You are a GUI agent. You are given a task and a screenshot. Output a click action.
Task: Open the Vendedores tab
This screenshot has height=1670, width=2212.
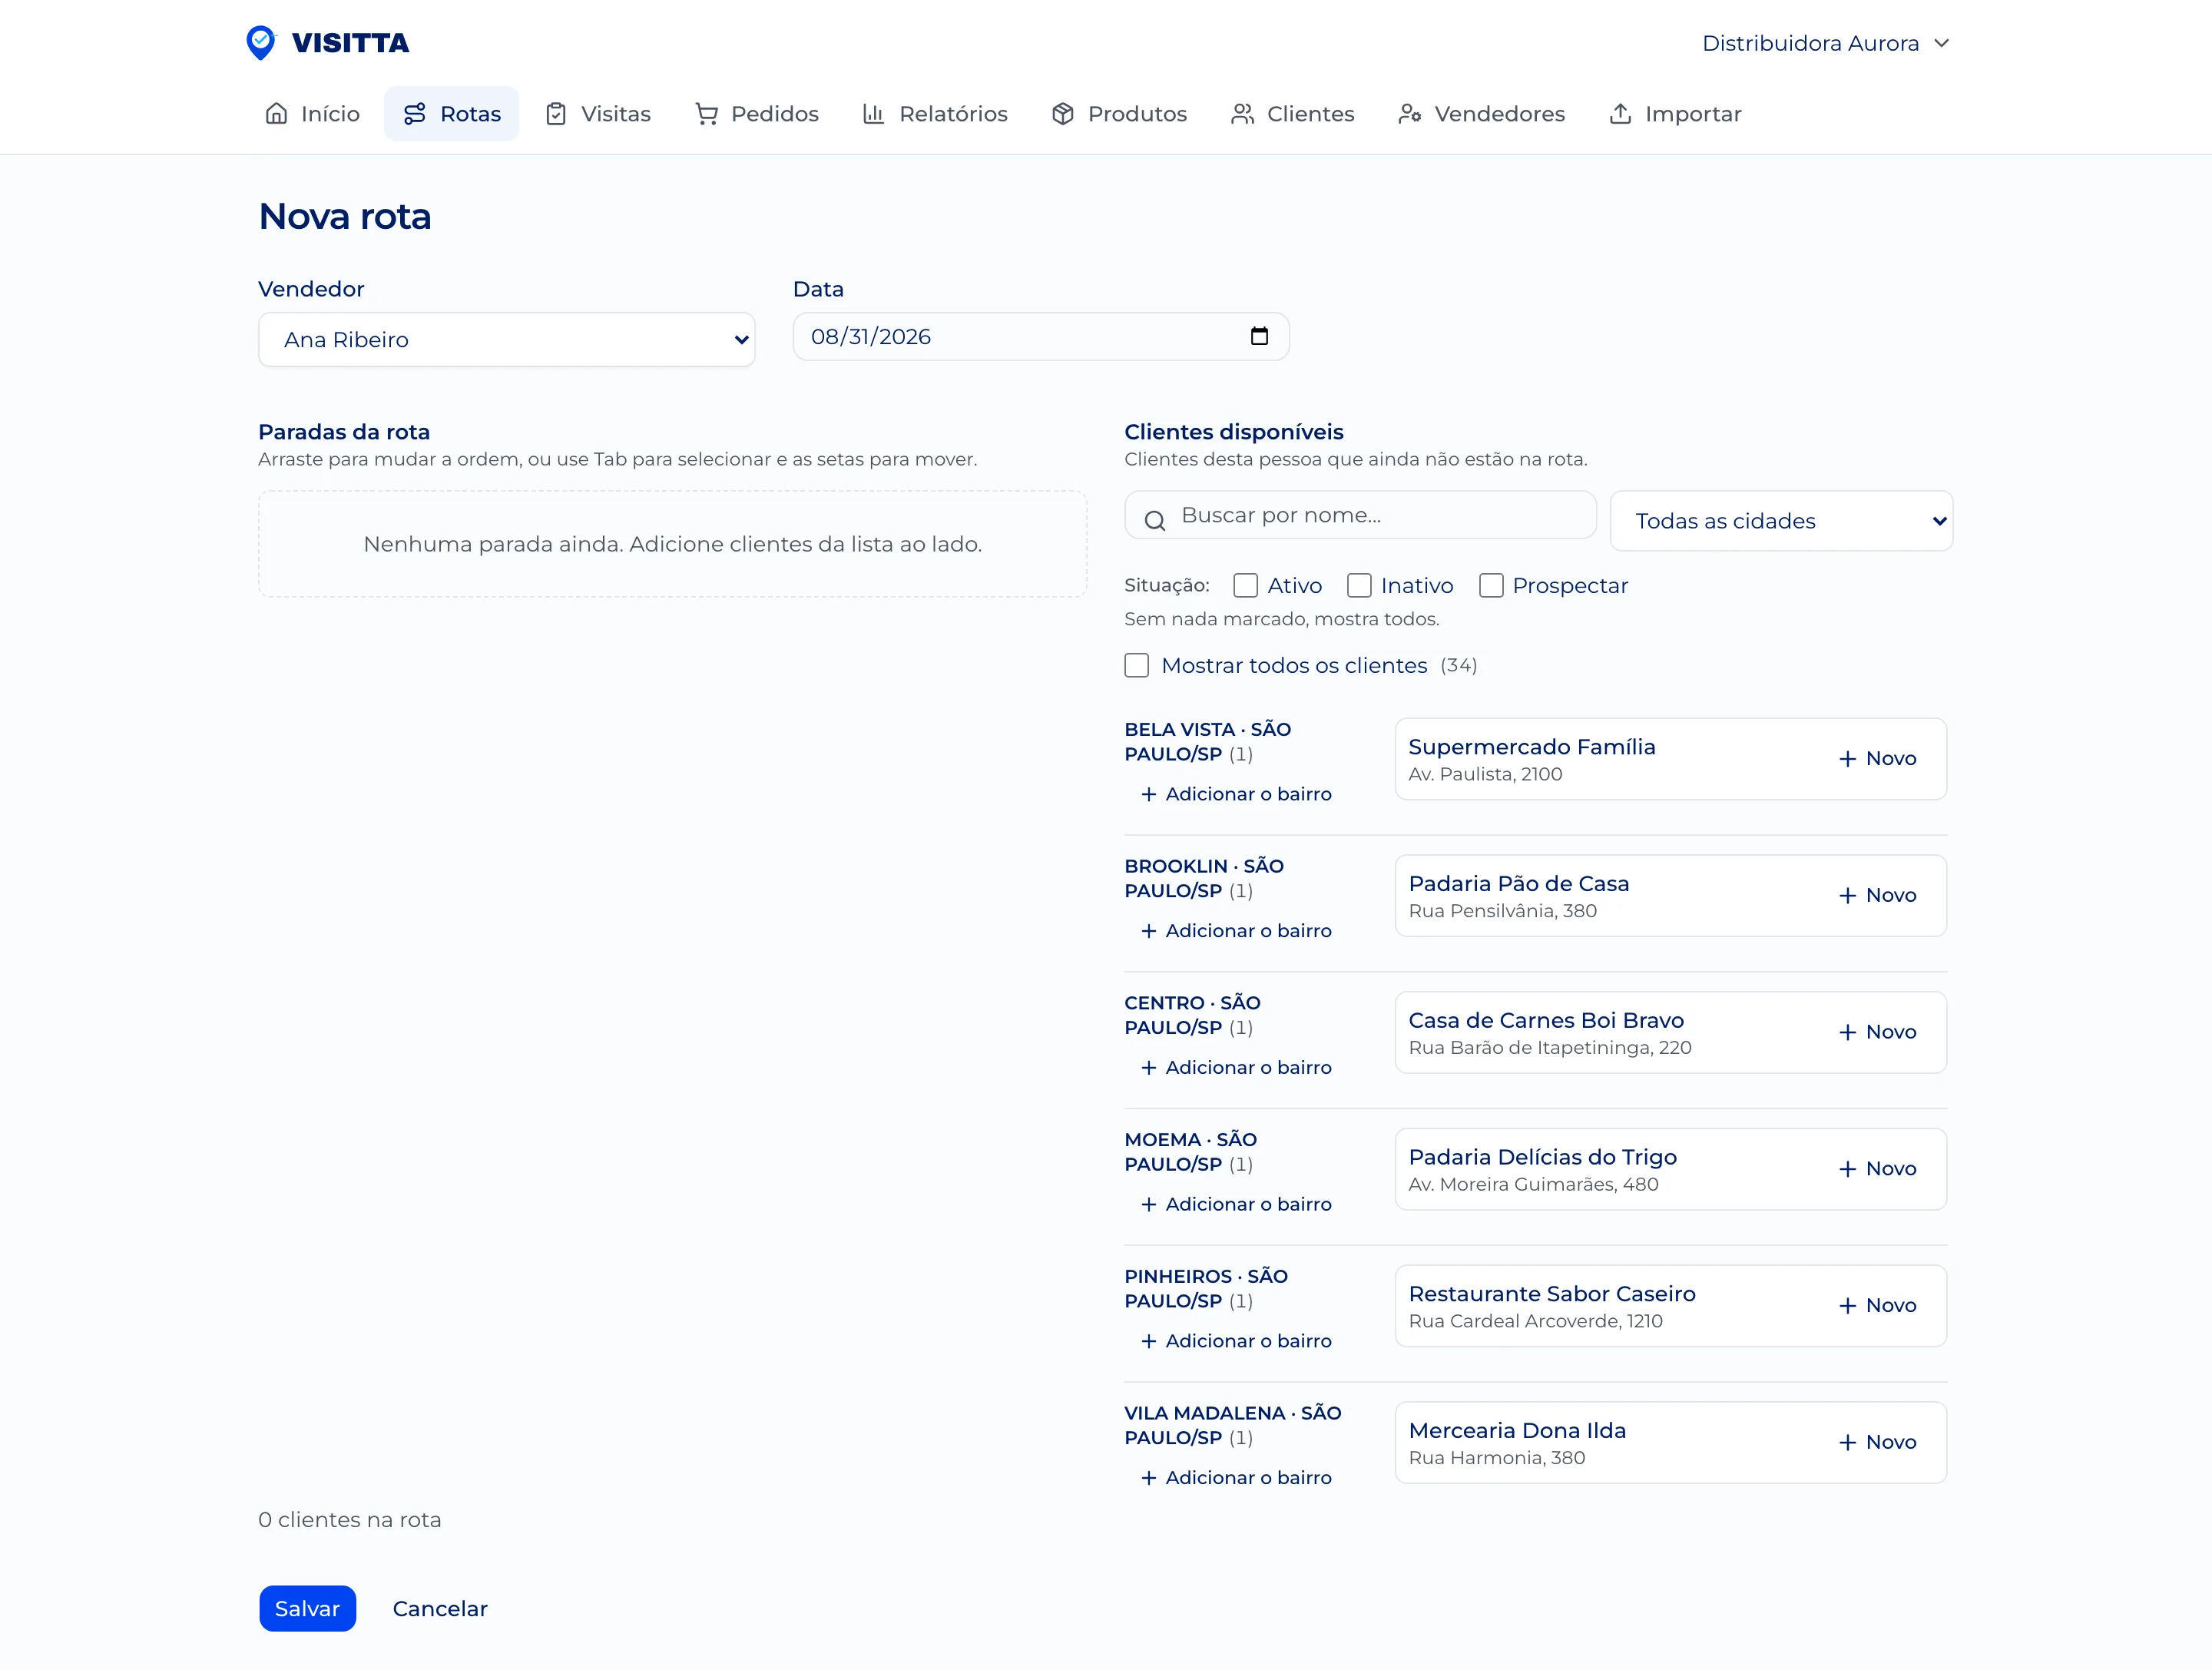pyautogui.click(x=1482, y=114)
